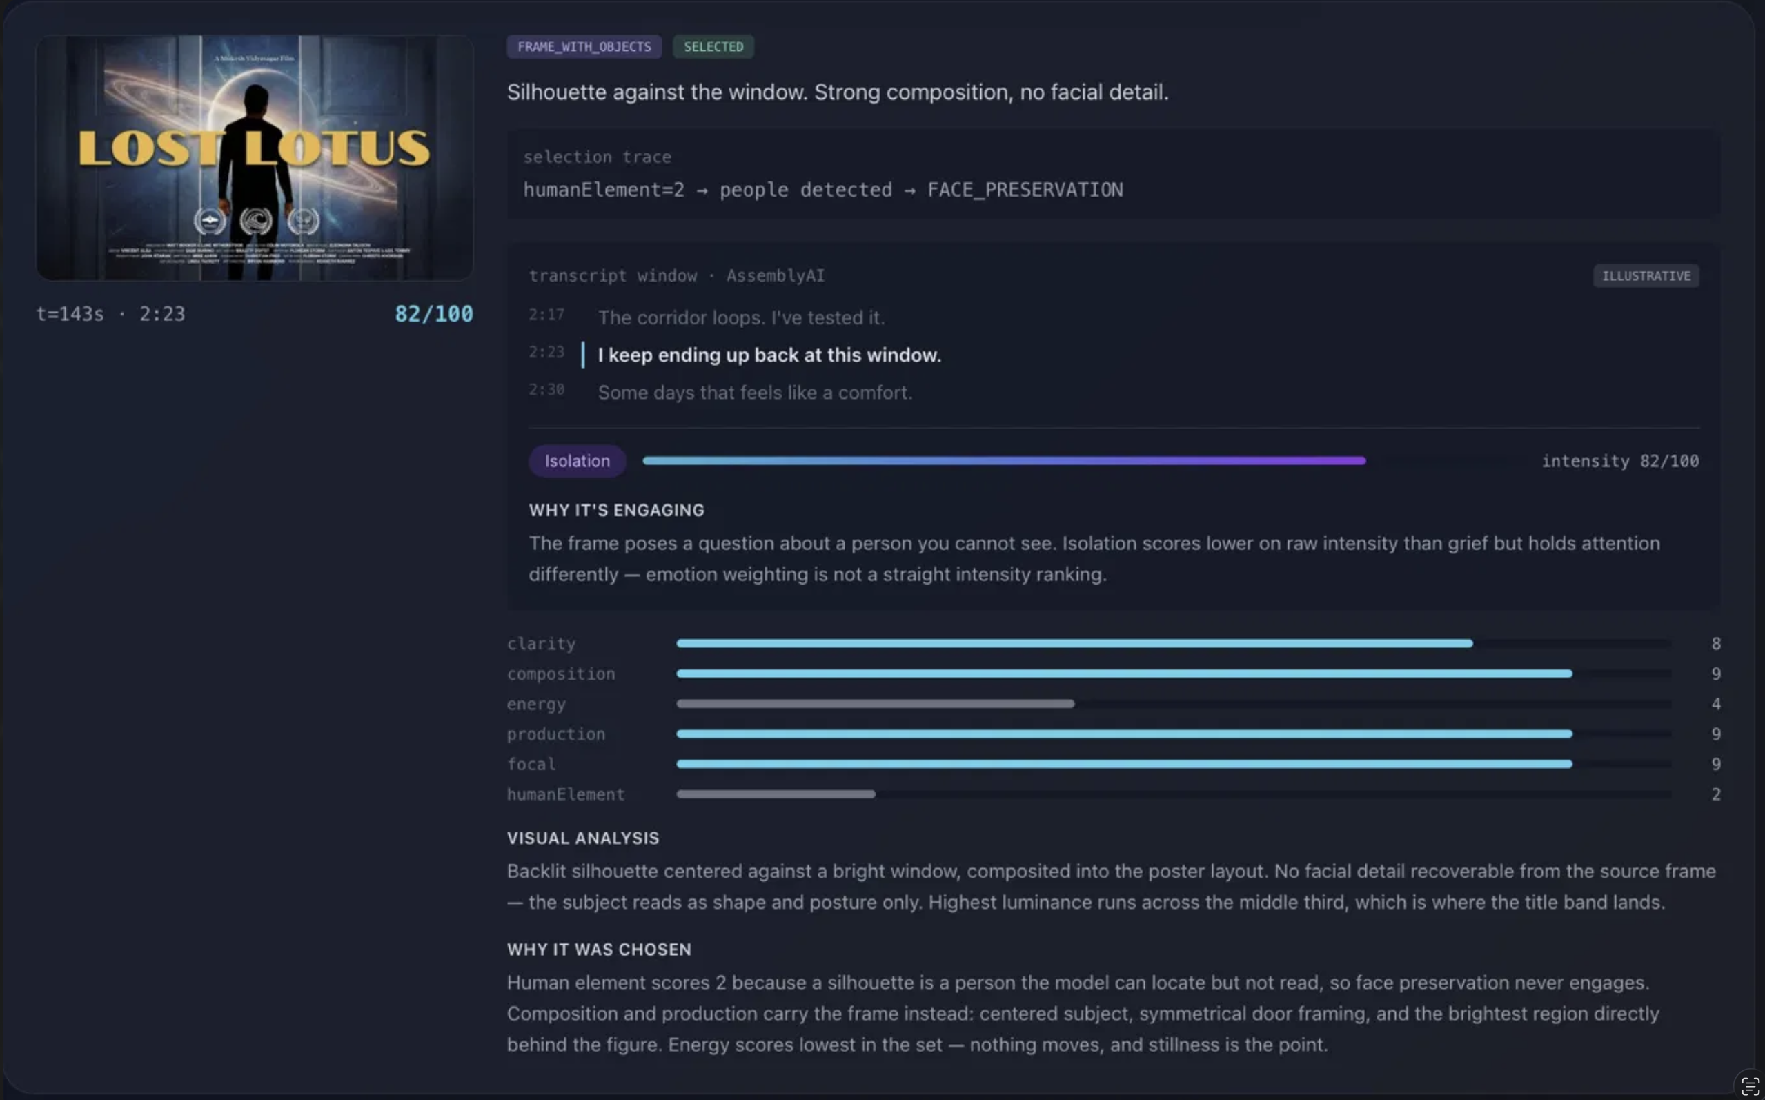This screenshot has width=1765, height=1100.
Task: Click the clarity score bar
Action: tap(1173, 643)
